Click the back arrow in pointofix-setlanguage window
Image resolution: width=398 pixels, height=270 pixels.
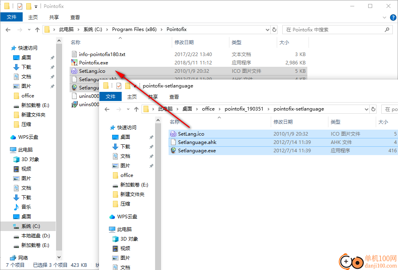(107, 109)
